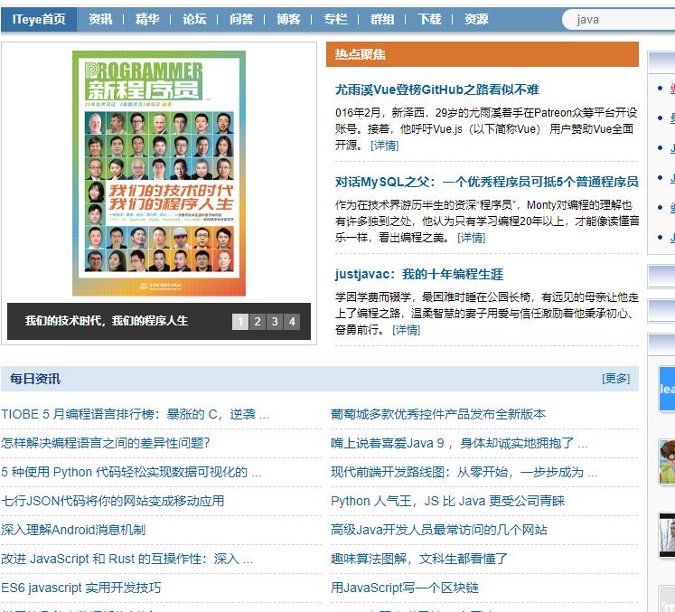Navigate to the 论坛 forum
The height and width of the screenshot is (612, 675).
coord(194,19)
